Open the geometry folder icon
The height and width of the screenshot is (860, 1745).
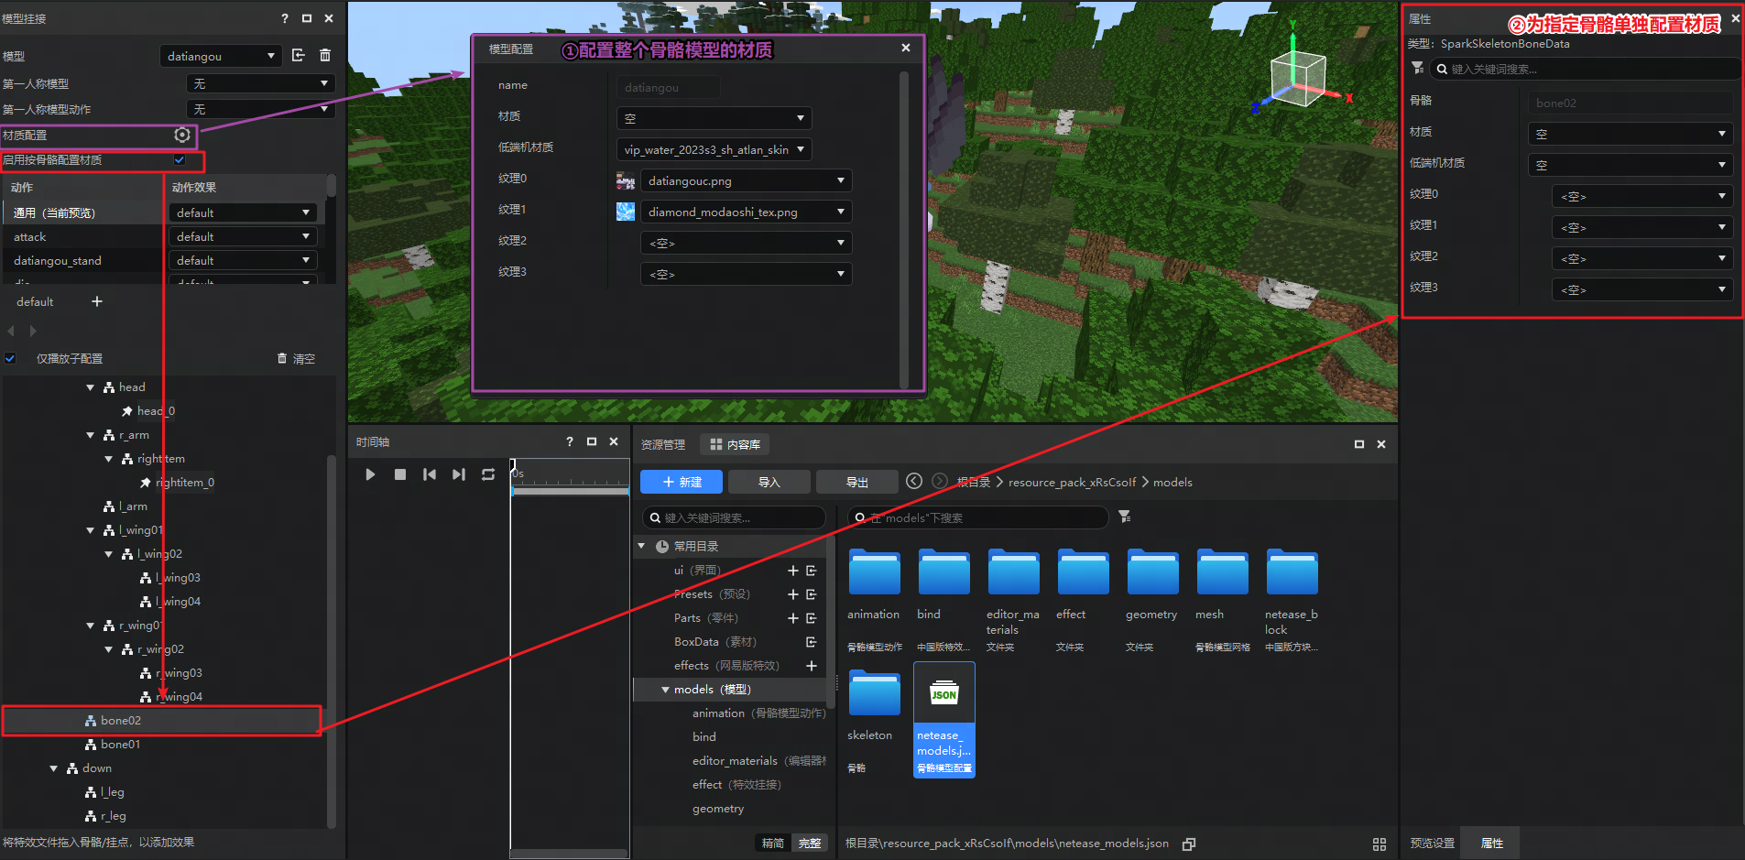coord(1153,574)
